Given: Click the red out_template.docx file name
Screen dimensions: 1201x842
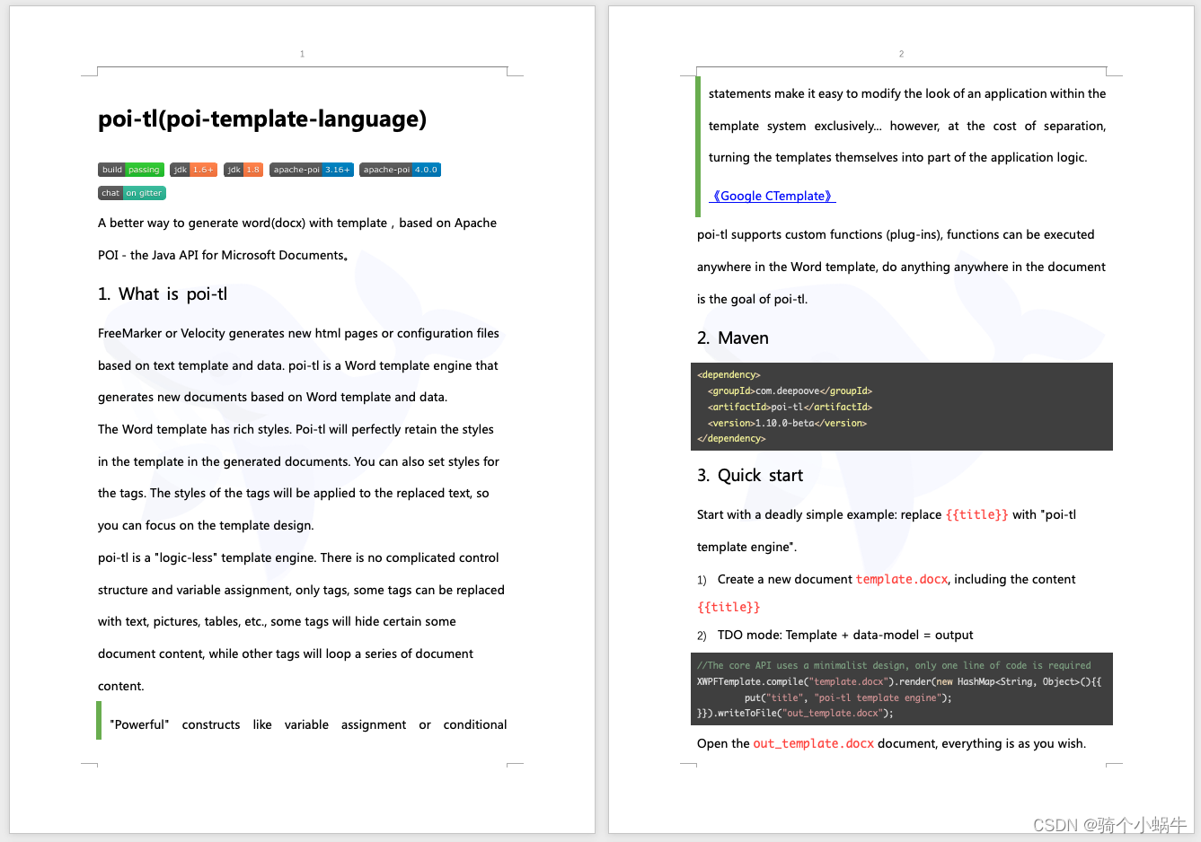Looking at the screenshot, I should pyautogui.click(x=813, y=743).
